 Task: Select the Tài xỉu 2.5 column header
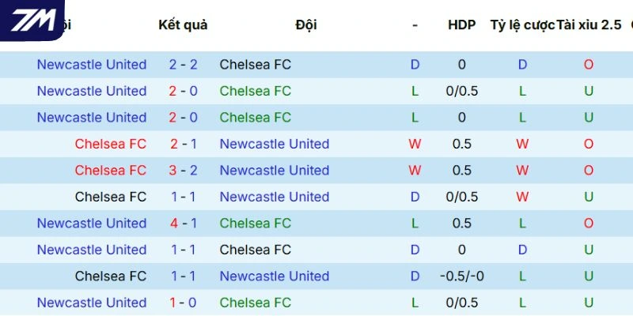(589, 25)
